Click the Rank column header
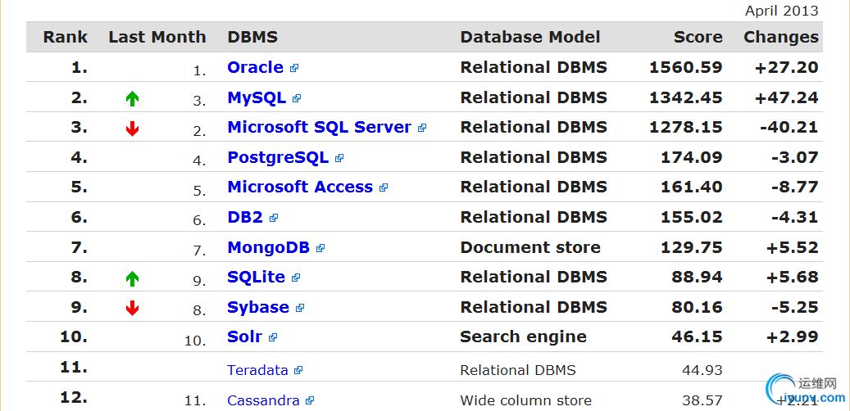This screenshot has width=850, height=411. (x=66, y=37)
